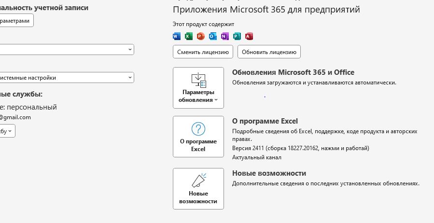Image resolution: width=434 pixels, height=223 pixels.
Task: Click the Access app icon
Action: click(x=249, y=36)
